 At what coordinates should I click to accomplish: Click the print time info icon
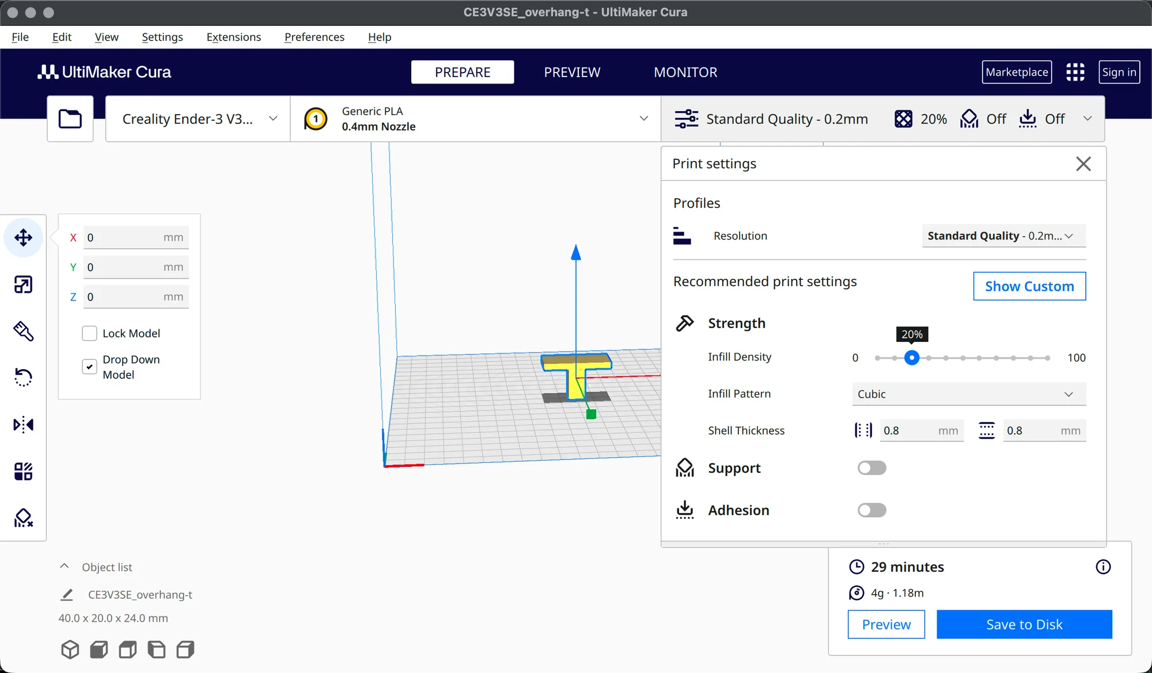[x=1103, y=567]
